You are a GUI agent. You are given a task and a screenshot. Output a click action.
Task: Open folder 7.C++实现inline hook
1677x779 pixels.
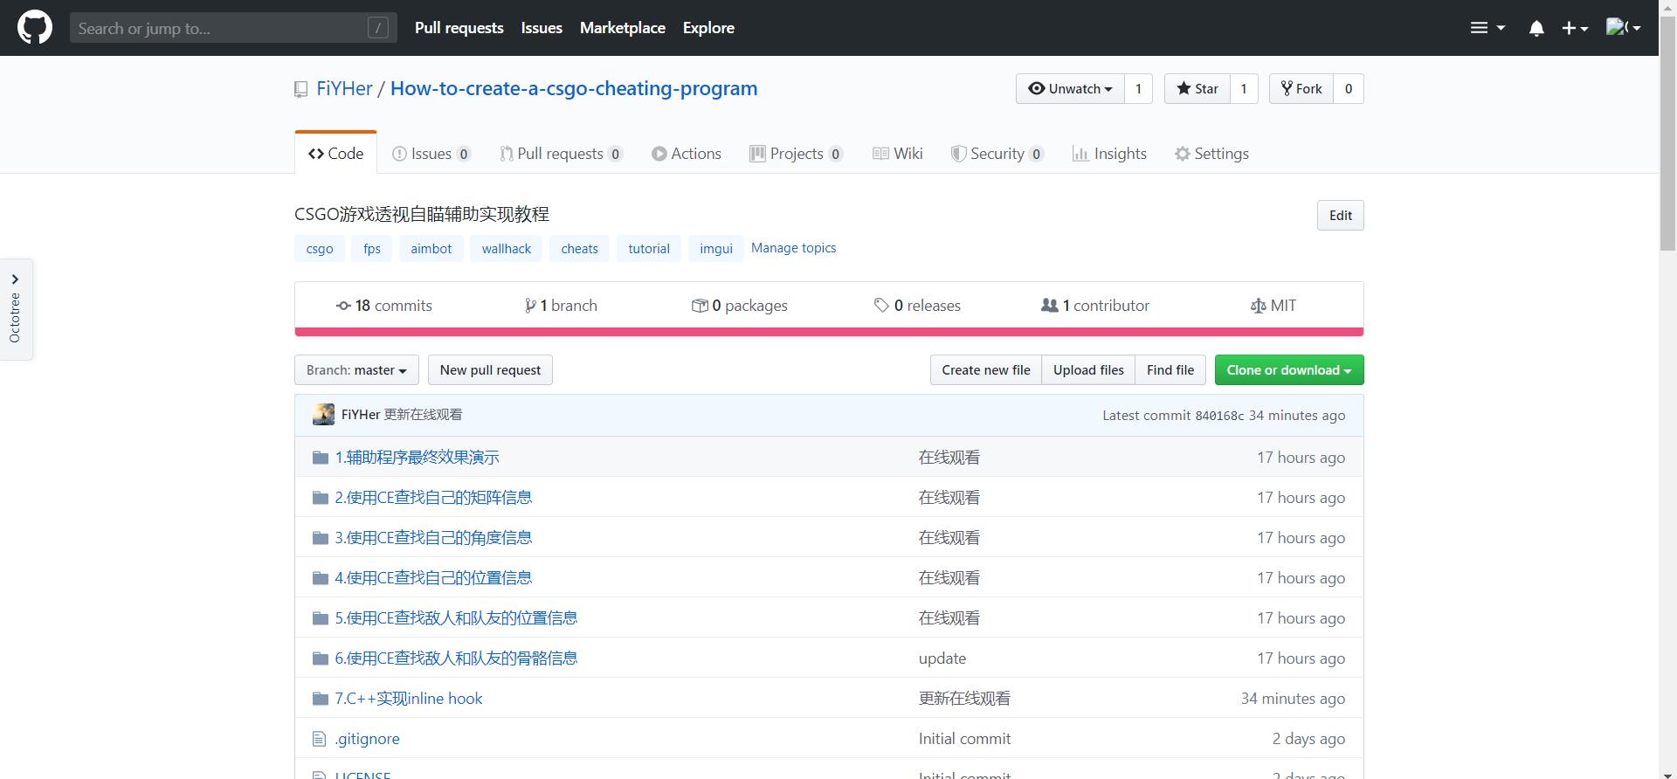click(x=409, y=699)
